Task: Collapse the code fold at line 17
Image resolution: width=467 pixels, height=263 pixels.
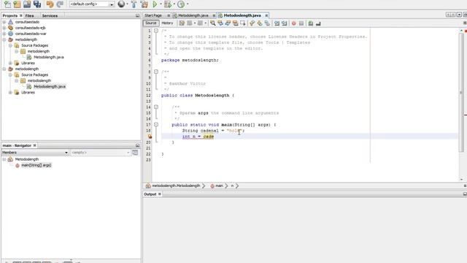Action: 155,125
